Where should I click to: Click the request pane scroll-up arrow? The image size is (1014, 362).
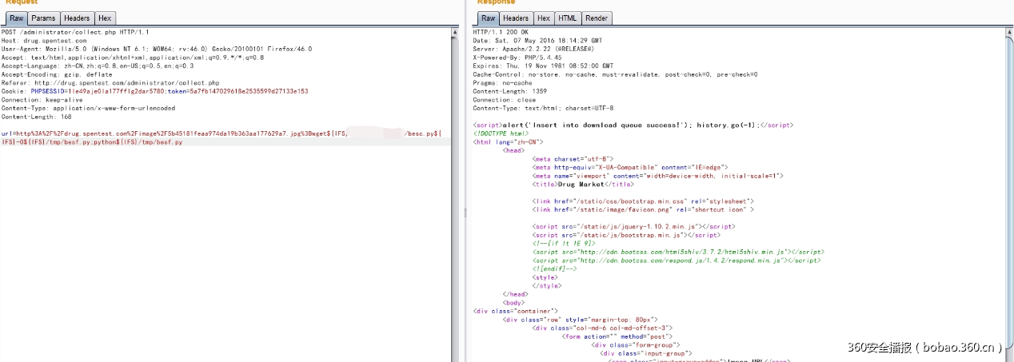click(456, 31)
